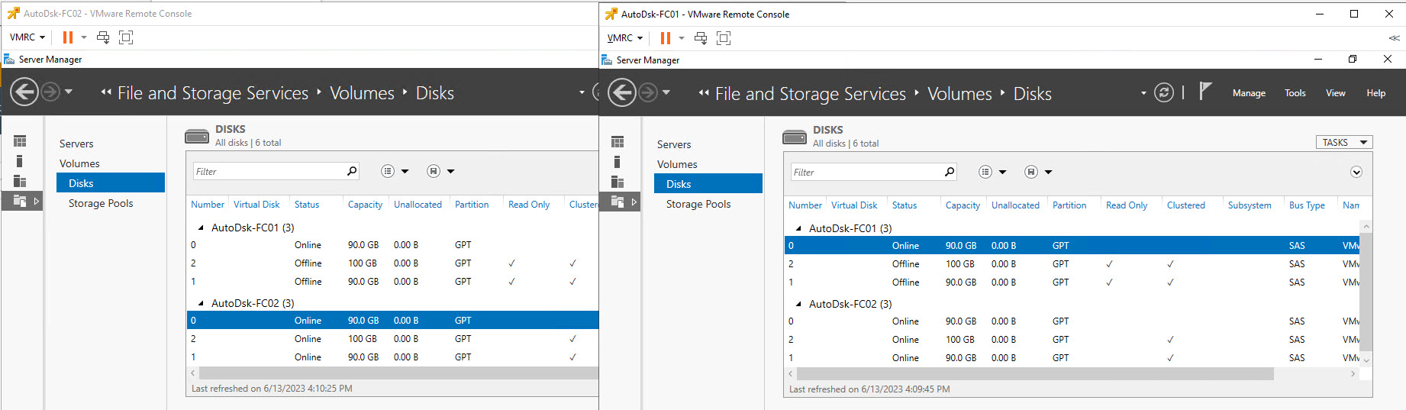Viewport: 1406px width, 410px height.
Task: Click the saved queries icon in FC02 Disks toolbar
Action: tap(434, 172)
